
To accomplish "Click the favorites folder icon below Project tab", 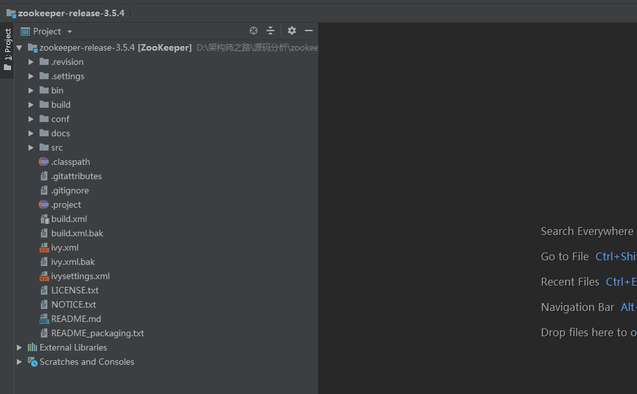I will (7, 68).
